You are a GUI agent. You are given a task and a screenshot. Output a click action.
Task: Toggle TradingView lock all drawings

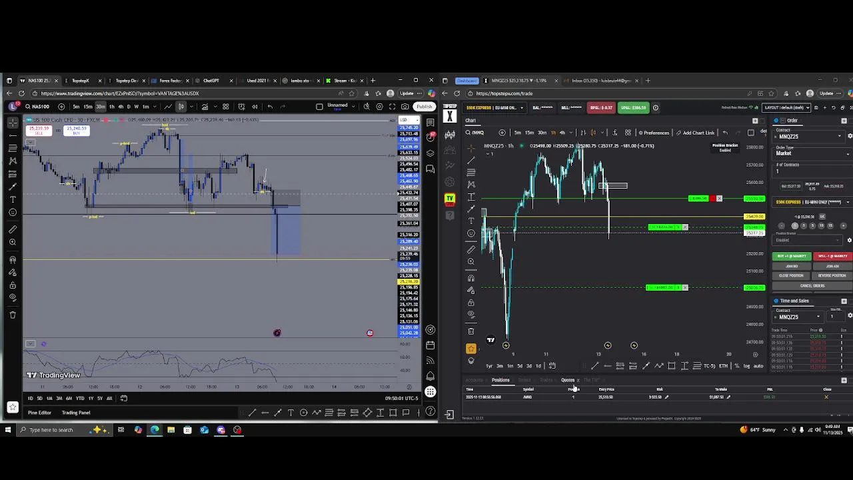point(13,285)
